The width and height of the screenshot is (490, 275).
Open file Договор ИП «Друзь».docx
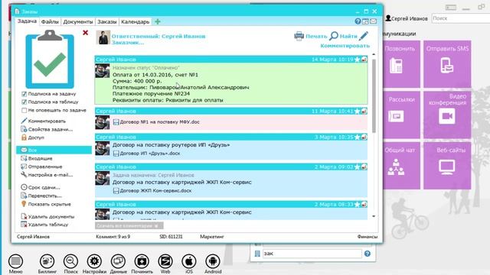[x=146, y=154]
